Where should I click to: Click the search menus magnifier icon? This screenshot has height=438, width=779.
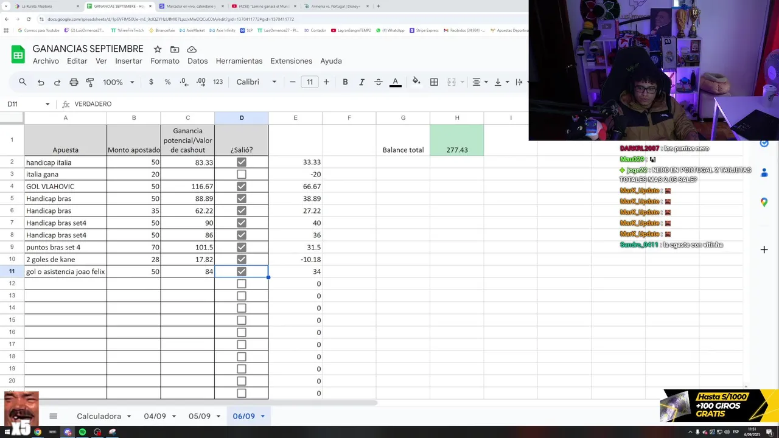coord(23,82)
